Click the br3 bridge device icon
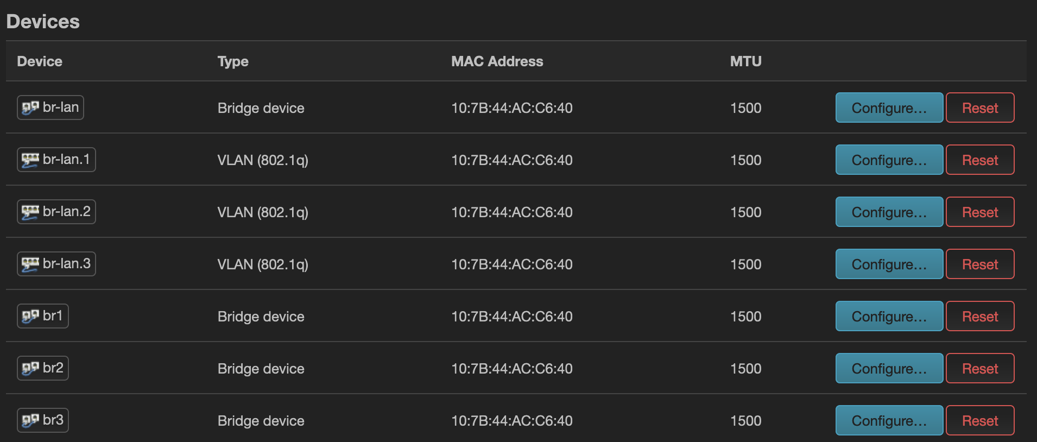Viewport: 1037px width, 442px height. click(30, 420)
